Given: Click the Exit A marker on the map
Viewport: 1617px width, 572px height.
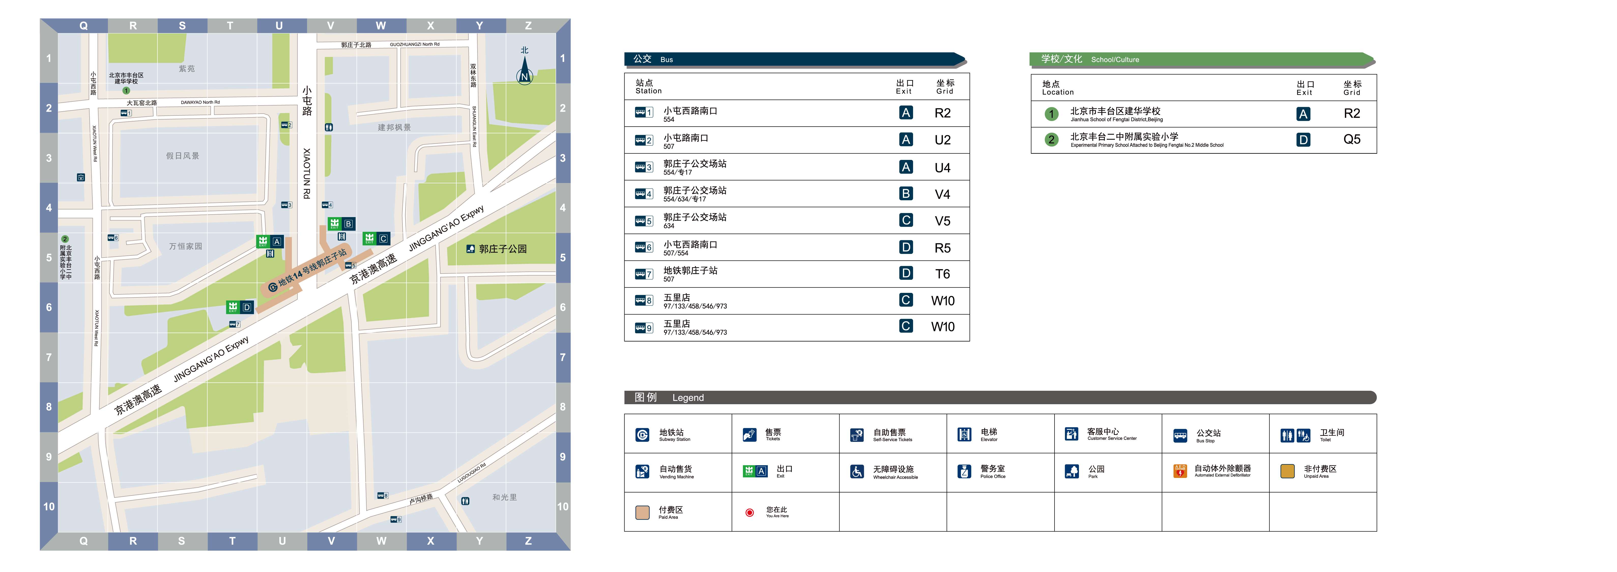Looking at the screenshot, I should click(270, 242).
